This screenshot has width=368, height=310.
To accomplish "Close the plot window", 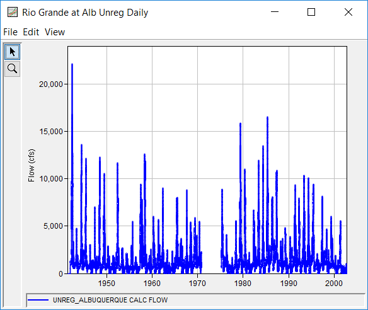I will click(348, 12).
